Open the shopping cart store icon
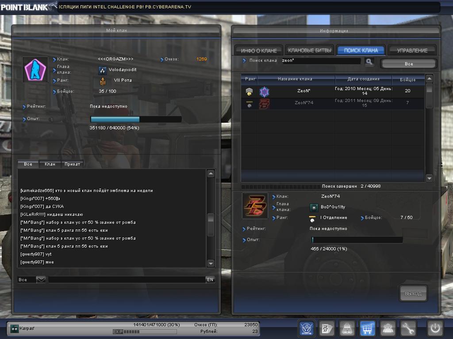 pos(368,328)
